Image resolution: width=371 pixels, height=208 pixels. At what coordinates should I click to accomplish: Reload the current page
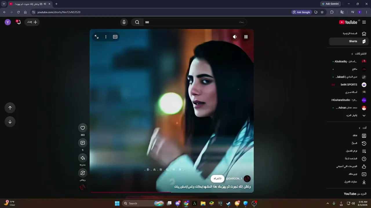(x=18, y=12)
